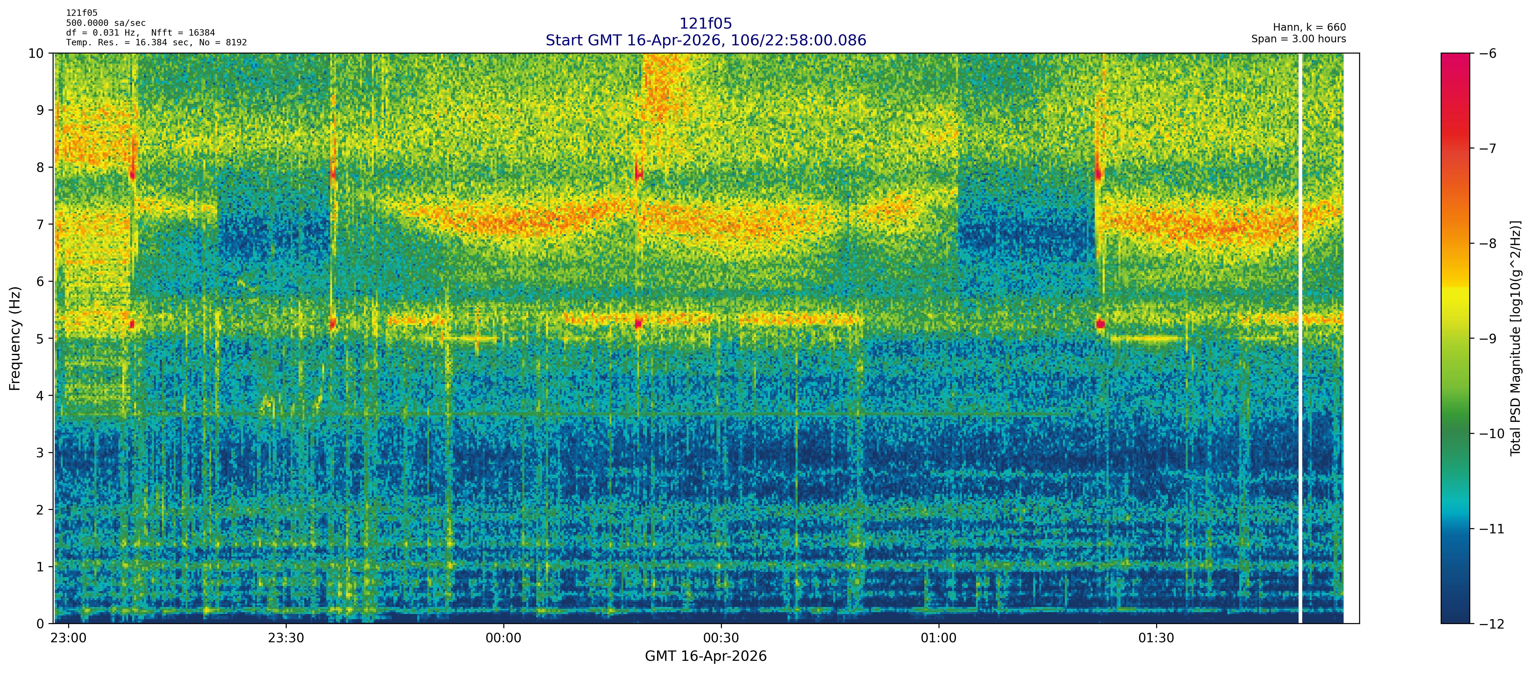Click the GMT 16-Apr-2026 x-axis label
This screenshot has height=673, width=1532.
click(x=705, y=656)
